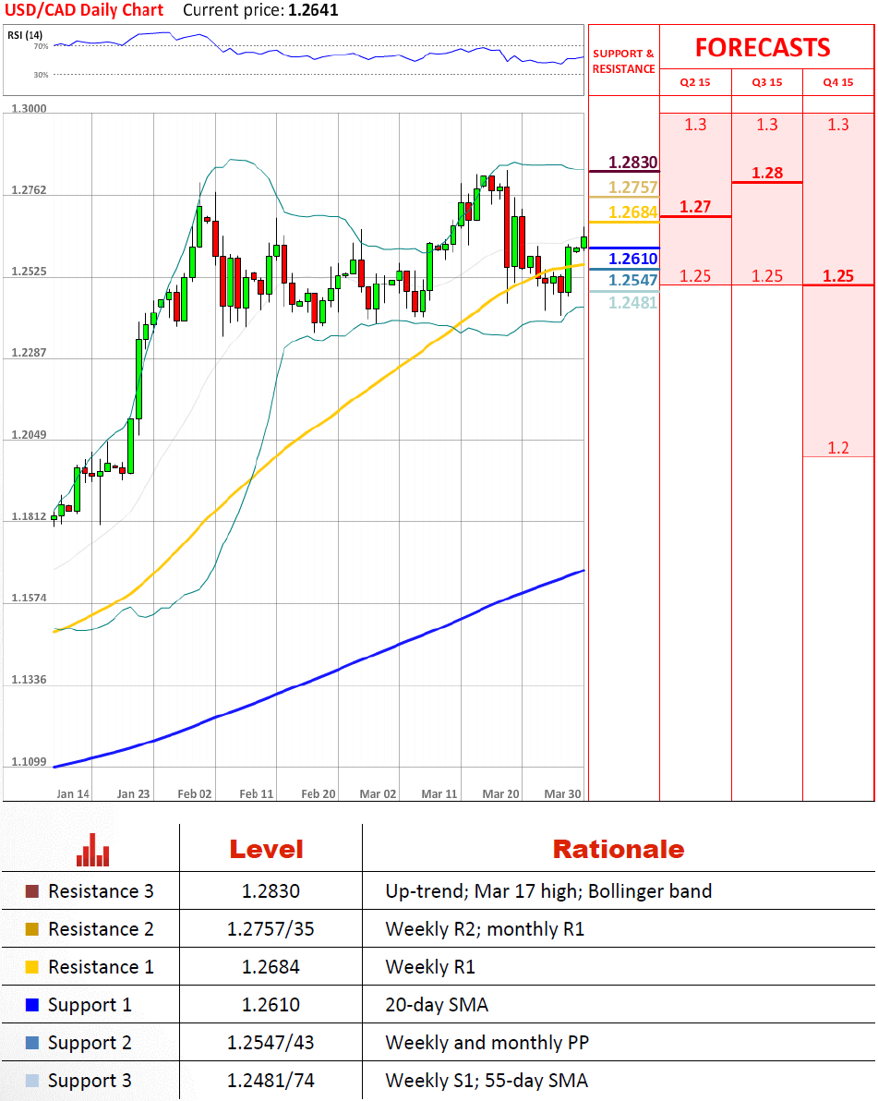This screenshot has width=878, height=1101.
Task: Click rationale 'Weekly R2; monthly R1'
Action: 485,930
